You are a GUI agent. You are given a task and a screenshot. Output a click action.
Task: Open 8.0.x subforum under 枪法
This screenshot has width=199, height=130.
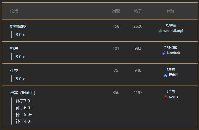[20, 57]
